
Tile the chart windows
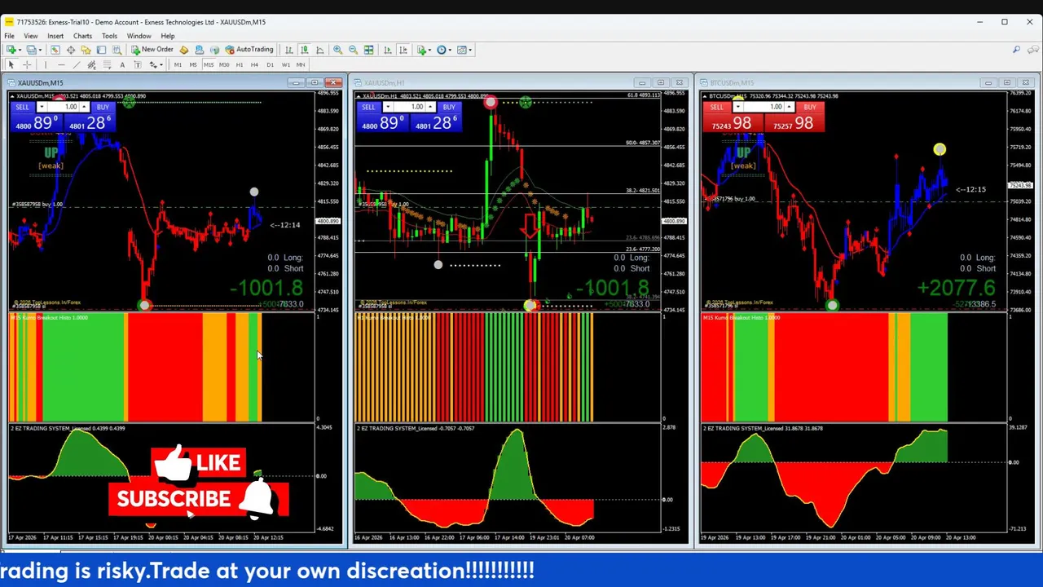(x=368, y=50)
